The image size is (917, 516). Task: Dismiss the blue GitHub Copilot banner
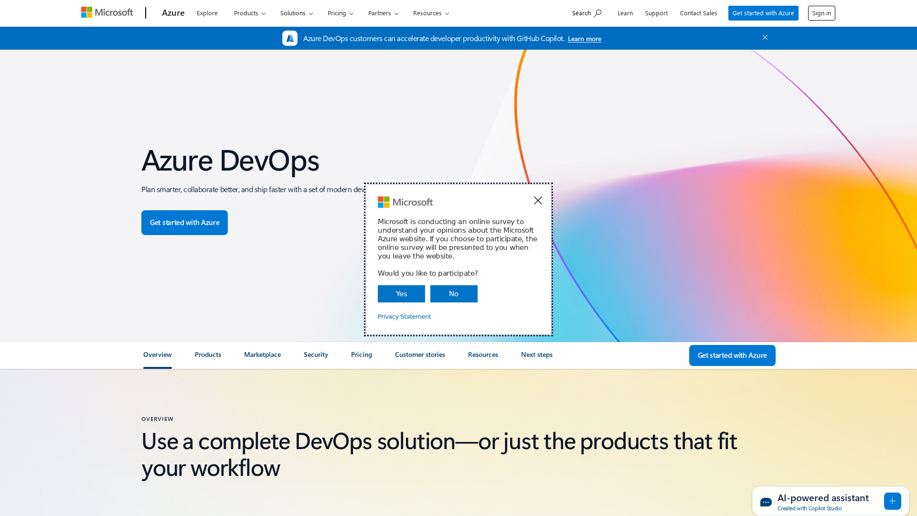pos(765,37)
